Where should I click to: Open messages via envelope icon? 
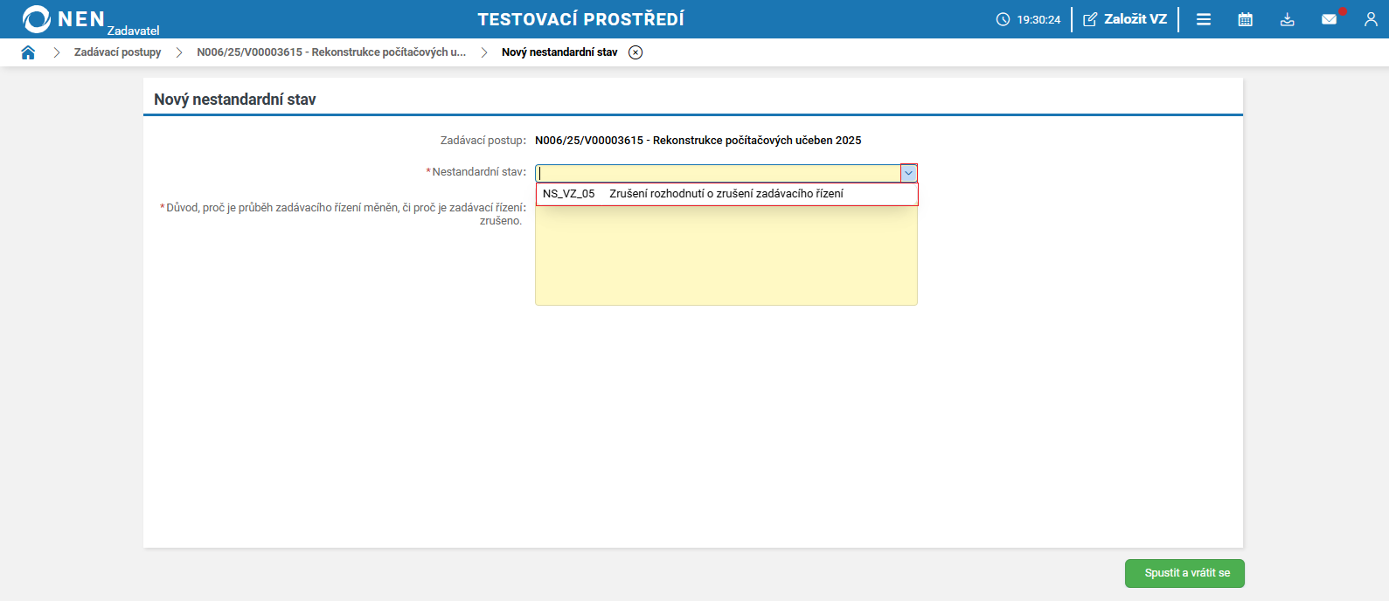click(x=1329, y=19)
